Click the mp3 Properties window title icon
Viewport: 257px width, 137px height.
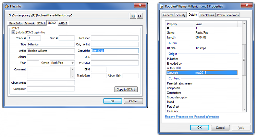pos(162,6)
